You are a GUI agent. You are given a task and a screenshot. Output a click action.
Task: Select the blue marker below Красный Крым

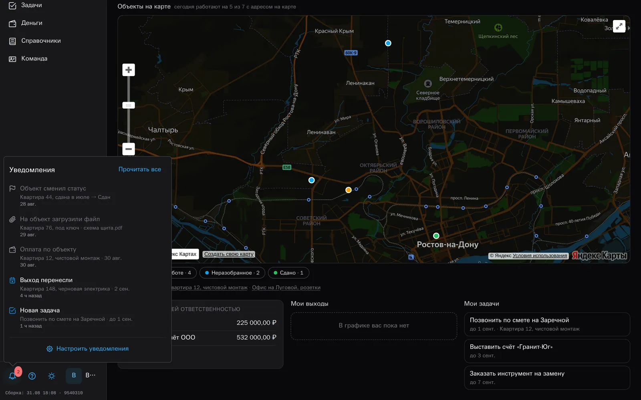click(x=388, y=43)
